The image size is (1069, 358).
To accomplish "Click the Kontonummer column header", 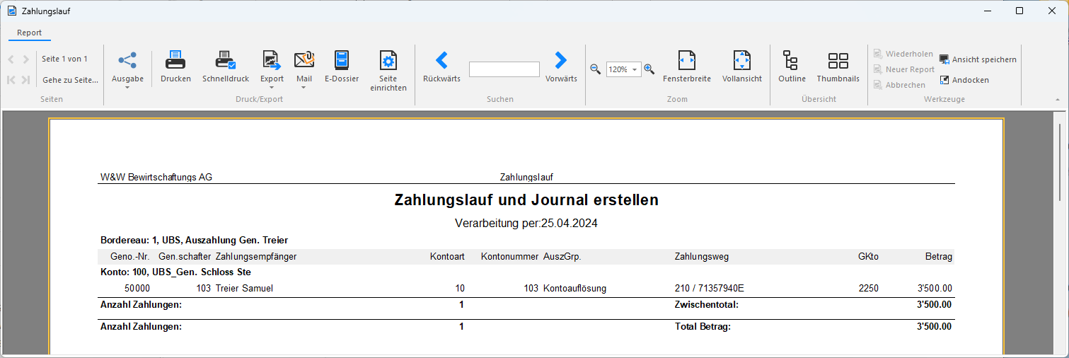I will [x=509, y=256].
